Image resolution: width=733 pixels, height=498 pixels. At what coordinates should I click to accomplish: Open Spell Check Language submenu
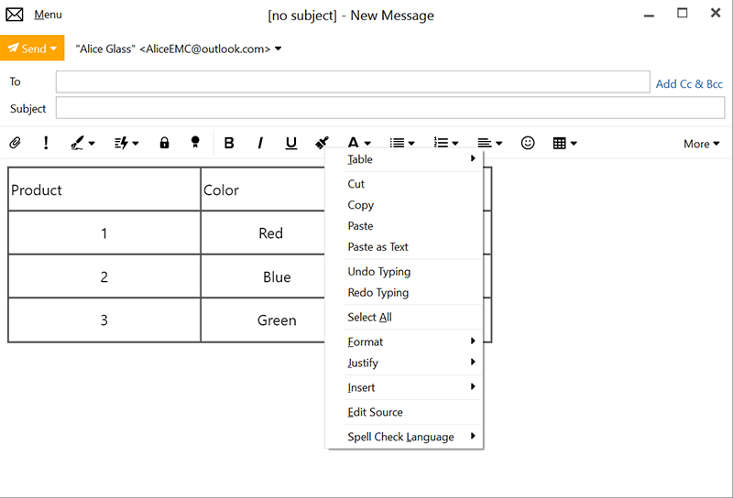pos(405,437)
